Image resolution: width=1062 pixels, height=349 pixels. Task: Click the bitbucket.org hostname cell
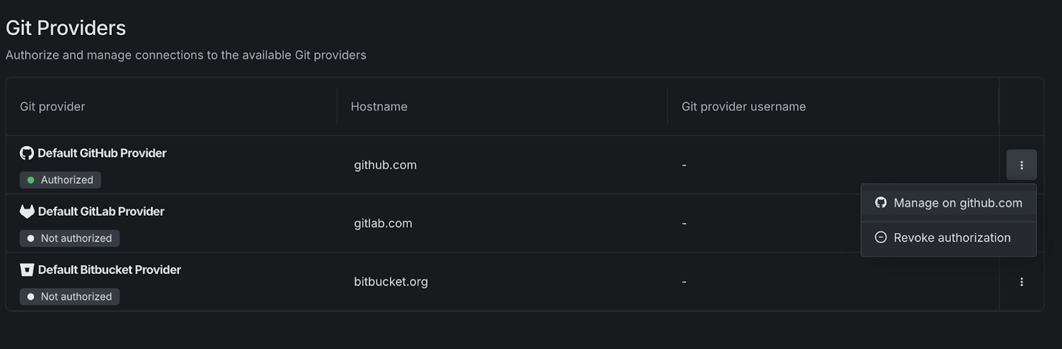click(x=391, y=282)
